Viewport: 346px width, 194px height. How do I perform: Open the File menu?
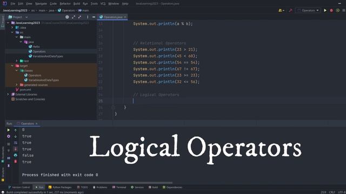[x=13, y=4]
